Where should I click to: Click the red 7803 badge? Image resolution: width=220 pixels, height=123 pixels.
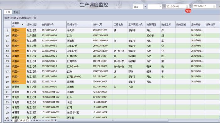[x=188, y=11]
